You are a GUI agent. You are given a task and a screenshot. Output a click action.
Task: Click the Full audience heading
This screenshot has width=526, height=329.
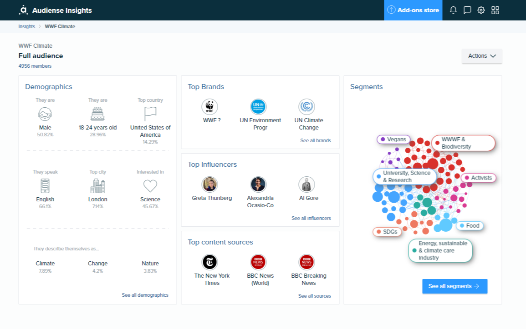coord(41,56)
